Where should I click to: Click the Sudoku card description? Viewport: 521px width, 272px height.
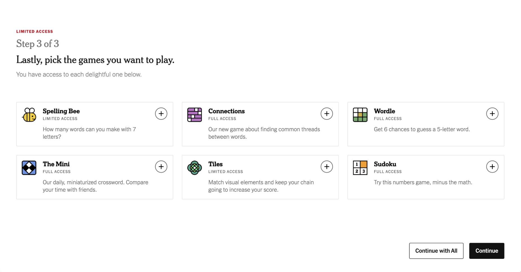[423, 182]
